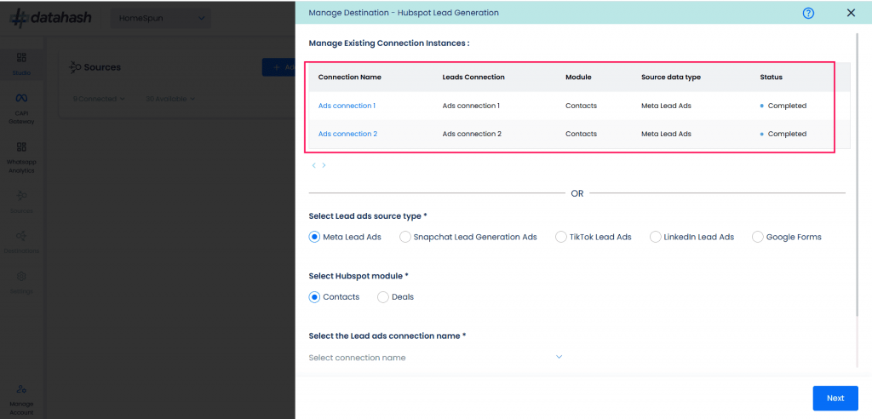Expand the 9 Connected filter
Screen dimensions: 872x419
tap(99, 99)
